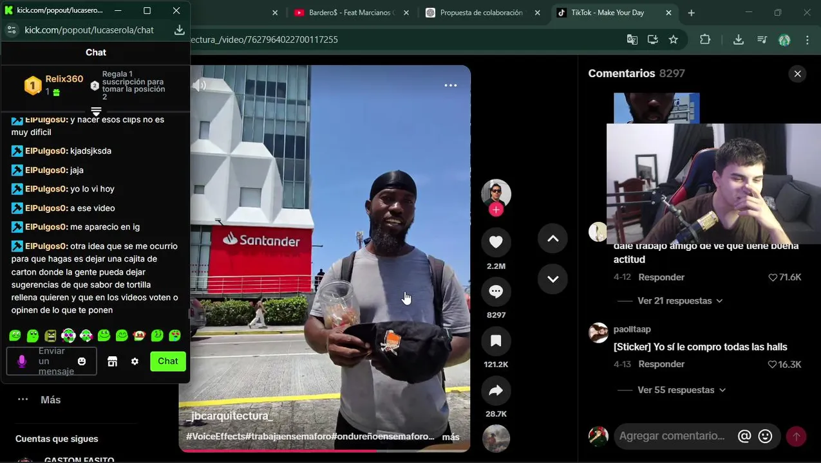The width and height of the screenshot is (821, 463).
Task: Open creator's profile avatar beside video
Action: (x=496, y=194)
